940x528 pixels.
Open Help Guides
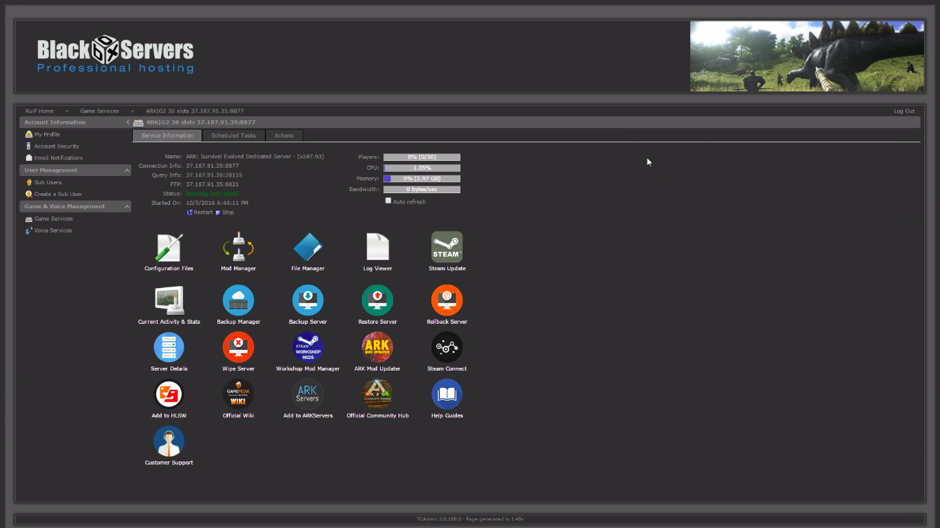(447, 394)
